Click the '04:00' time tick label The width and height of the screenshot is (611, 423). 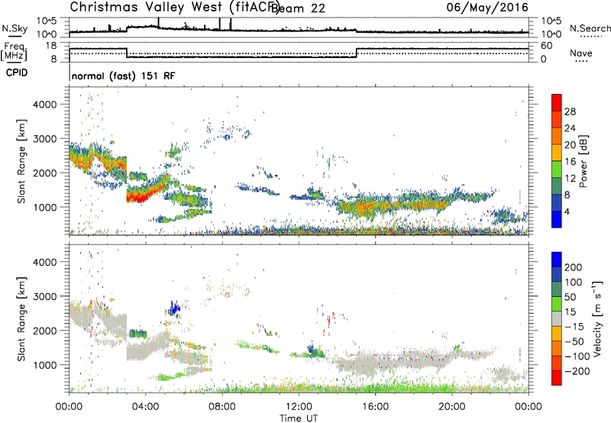point(146,407)
